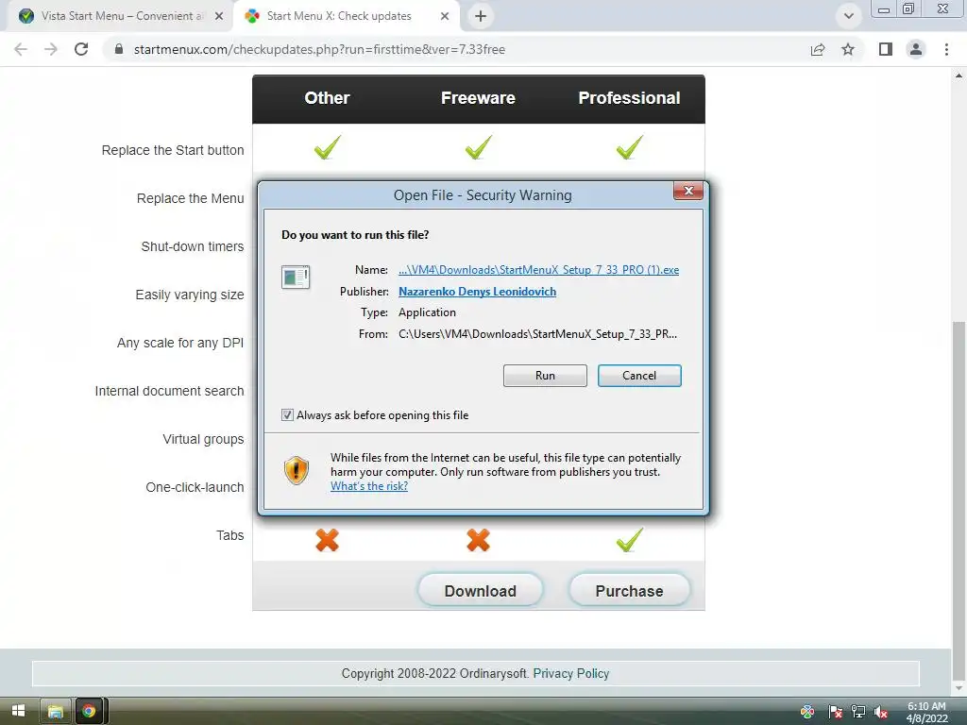The height and width of the screenshot is (725, 967).
Task: Click the Professional checkmark for Tabs
Action: [x=630, y=539]
